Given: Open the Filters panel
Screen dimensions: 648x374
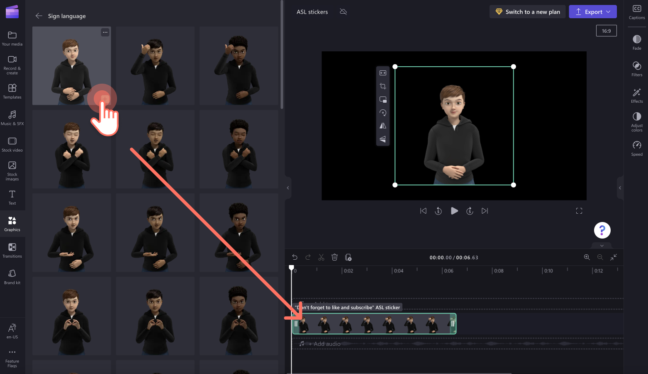Looking at the screenshot, I should tap(637, 68).
